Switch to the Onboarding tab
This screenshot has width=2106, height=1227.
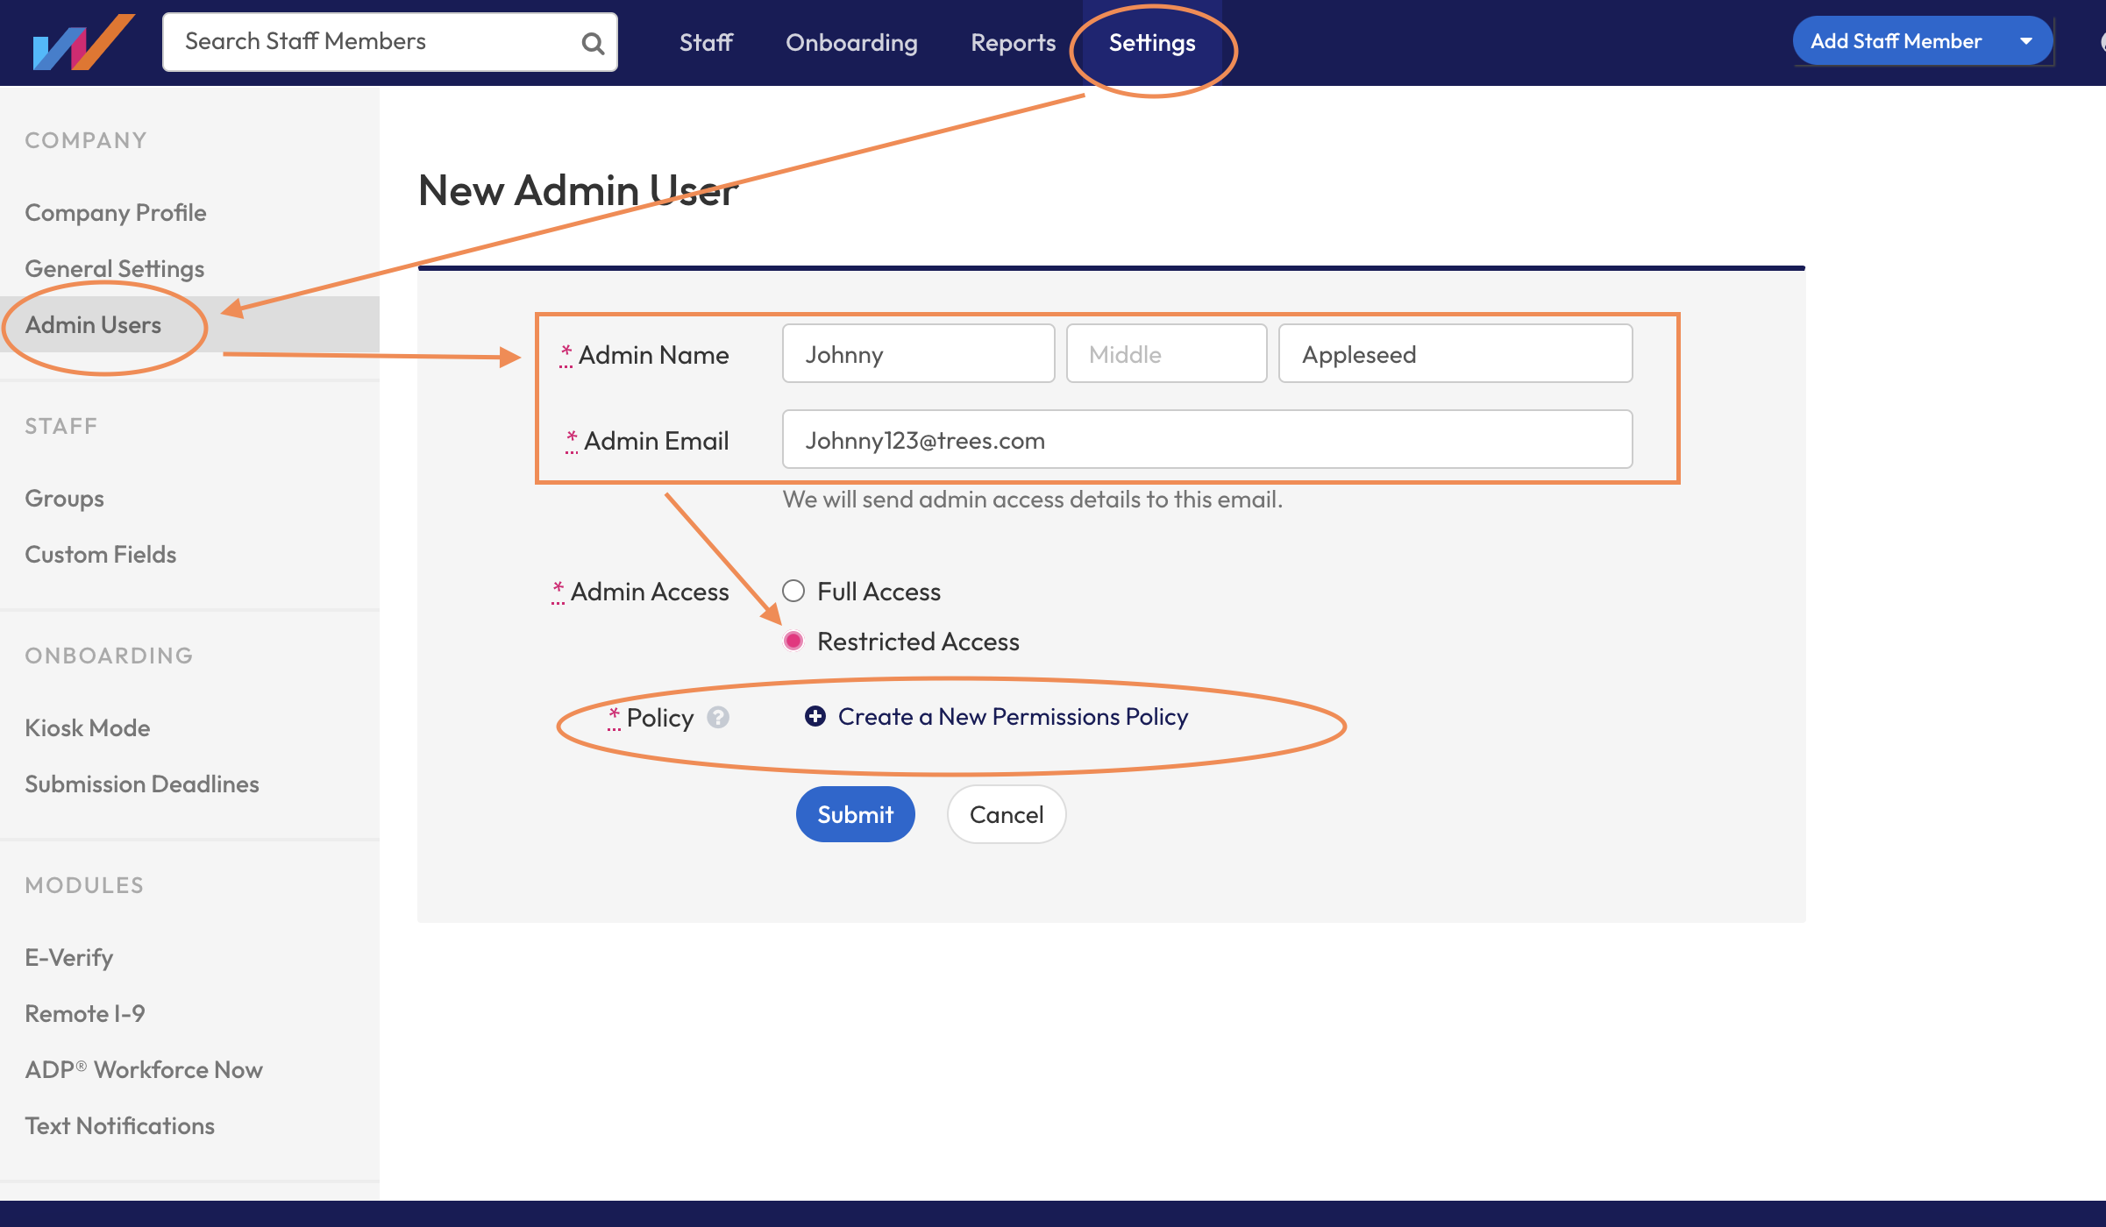click(x=850, y=41)
